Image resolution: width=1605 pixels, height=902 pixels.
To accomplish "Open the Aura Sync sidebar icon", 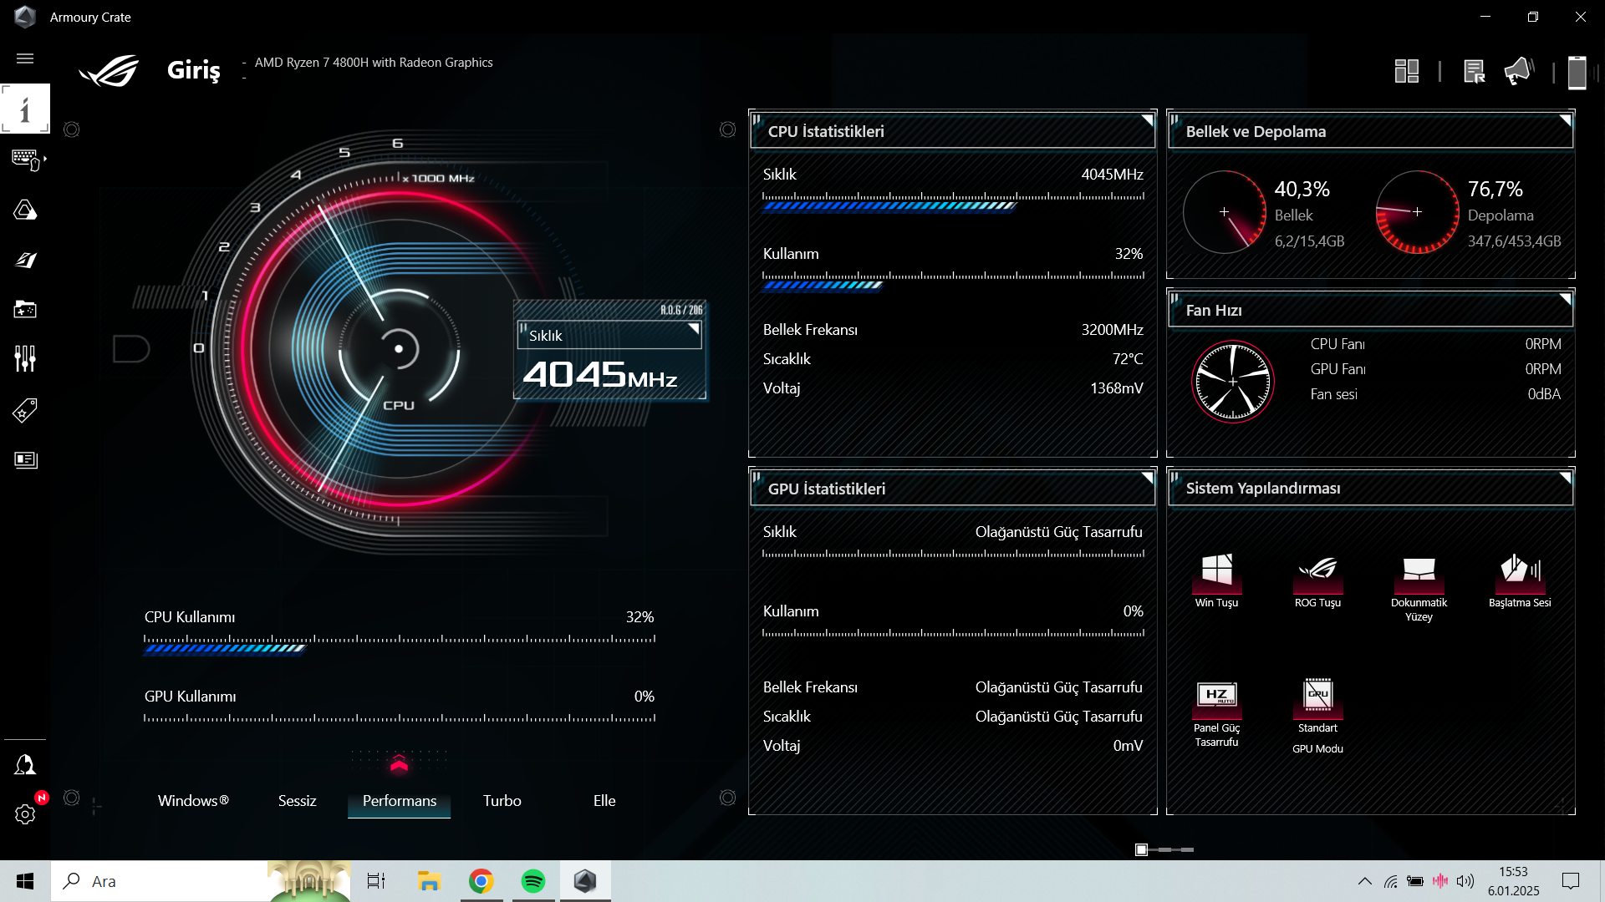I will (x=25, y=210).
